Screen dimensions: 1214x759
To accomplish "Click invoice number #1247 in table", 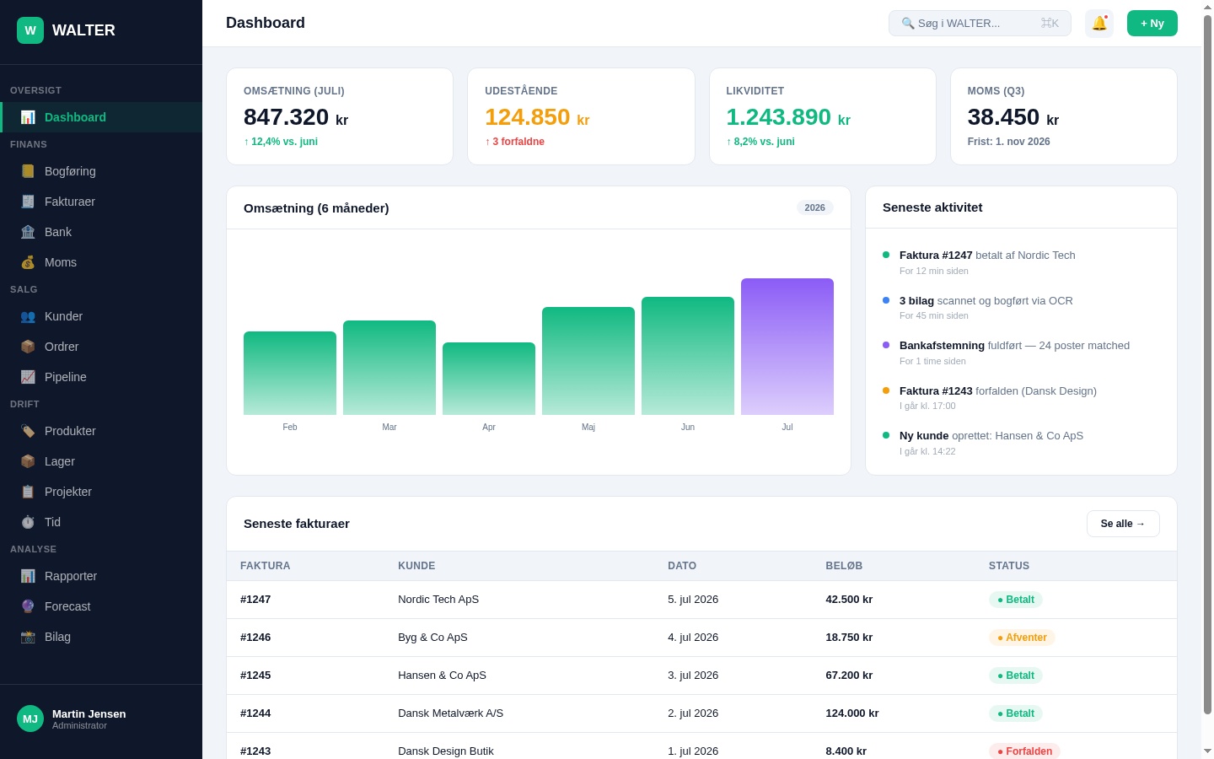I will [255, 600].
